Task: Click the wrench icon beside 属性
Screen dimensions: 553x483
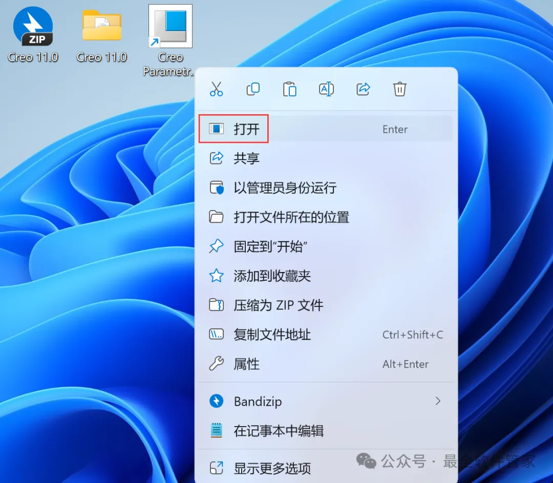Action: pos(216,364)
